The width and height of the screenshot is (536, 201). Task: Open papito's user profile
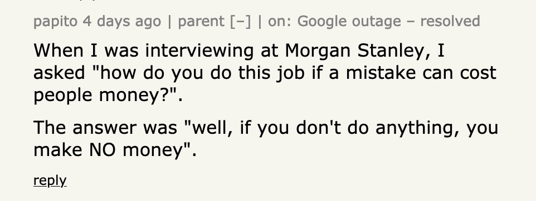click(x=56, y=22)
